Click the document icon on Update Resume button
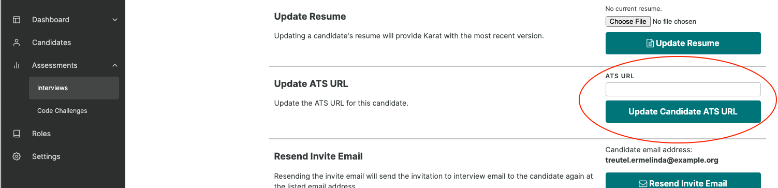Viewport: 778px width, 188px height. click(x=650, y=44)
